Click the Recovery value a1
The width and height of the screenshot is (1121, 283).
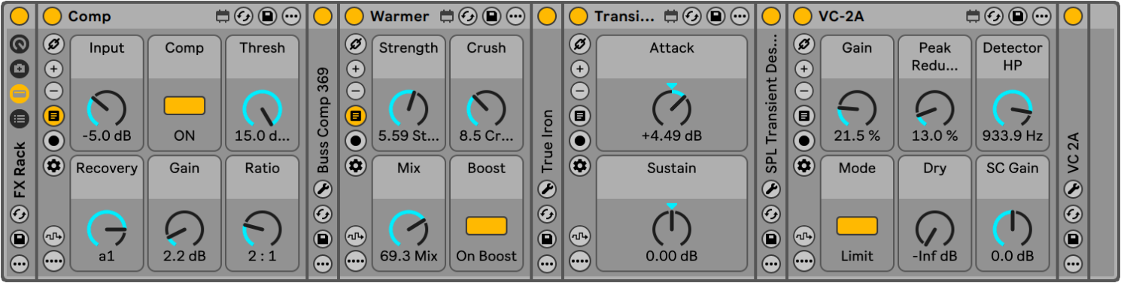coord(107,256)
